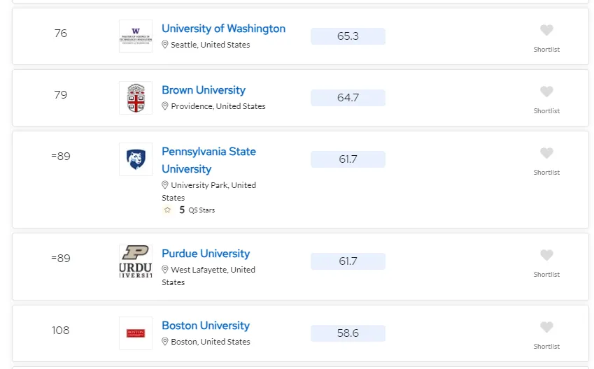Open the Purdue University link

[205, 254]
